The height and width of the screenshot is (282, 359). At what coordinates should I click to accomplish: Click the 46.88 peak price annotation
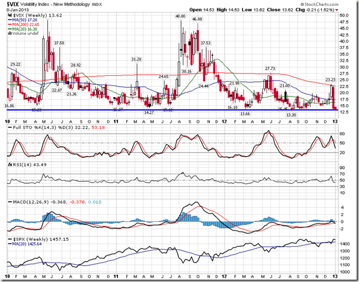point(197,19)
